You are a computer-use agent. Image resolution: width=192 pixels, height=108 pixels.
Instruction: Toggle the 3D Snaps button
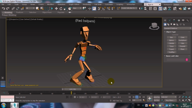[99, 8]
